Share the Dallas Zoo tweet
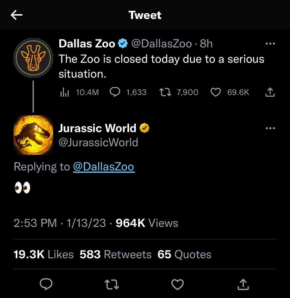290x298 pixels. [x=270, y=92]
